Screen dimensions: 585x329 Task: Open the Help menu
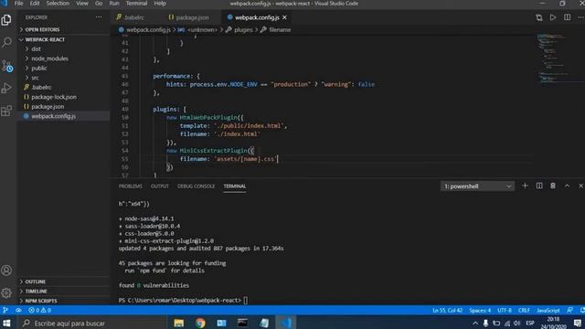(x=160, y=4)
